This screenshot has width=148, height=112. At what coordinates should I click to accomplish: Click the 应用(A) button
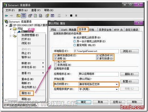coord(117,102)
